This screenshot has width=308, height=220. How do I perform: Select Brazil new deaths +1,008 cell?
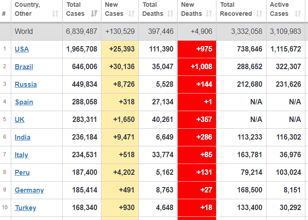tap(197, 67)
